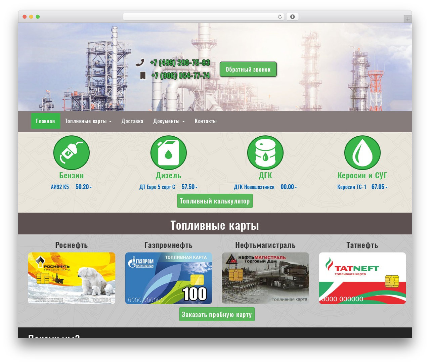Click the ДГК heading text
Viewport: 430px width, 364px height.
[265, 176]
